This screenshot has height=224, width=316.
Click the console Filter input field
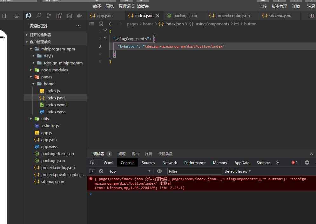pyautogui.click(x=194, y=171)
